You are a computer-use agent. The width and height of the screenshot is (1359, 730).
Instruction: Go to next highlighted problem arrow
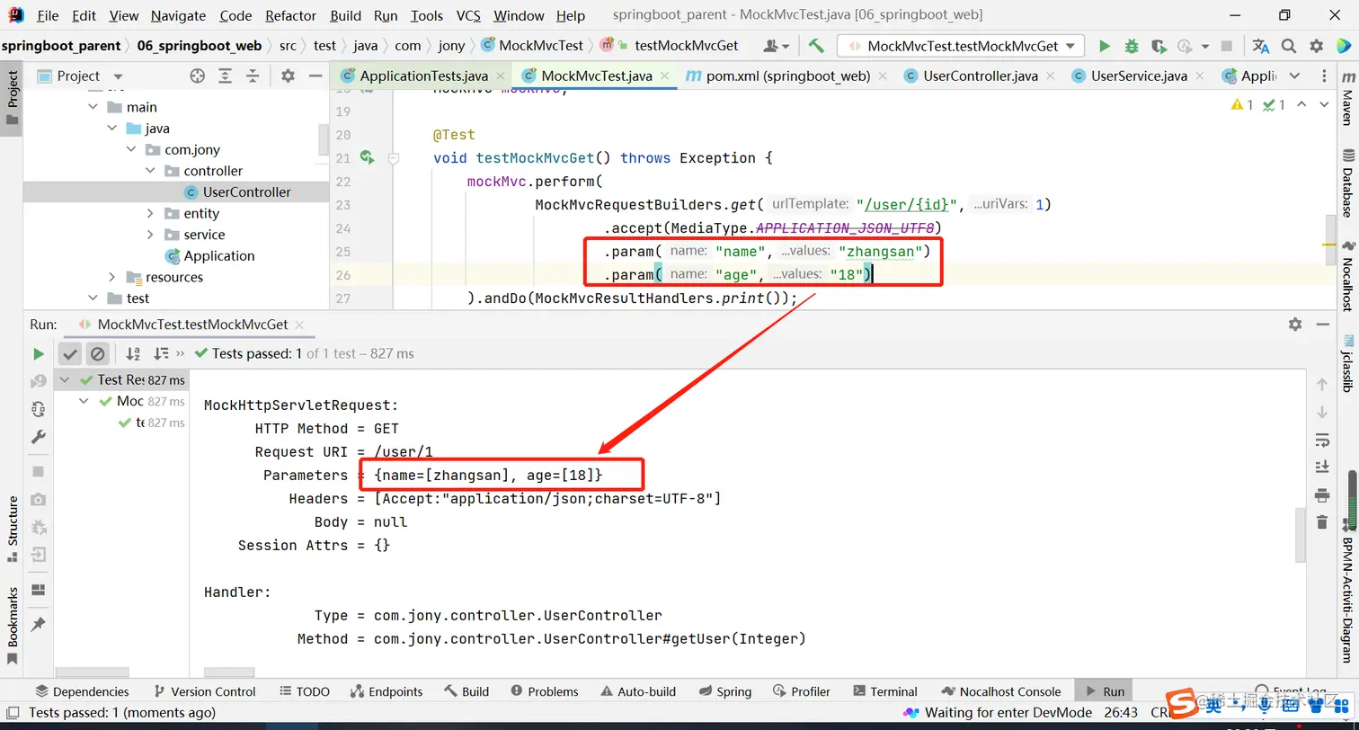pos(1324,105)
